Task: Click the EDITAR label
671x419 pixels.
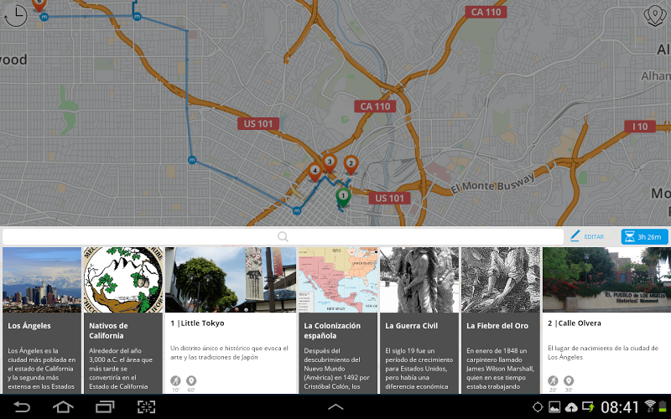Action: (x=594, y=236)
